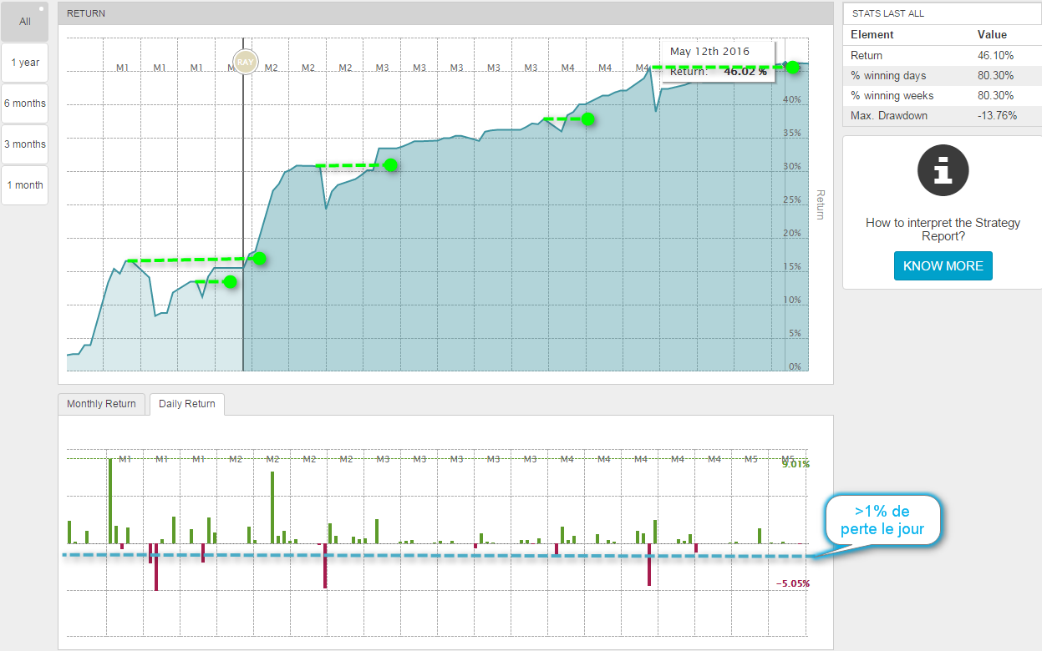Click the tallest green bar in the daily chart
The image size is (1042, 651).
110,501
